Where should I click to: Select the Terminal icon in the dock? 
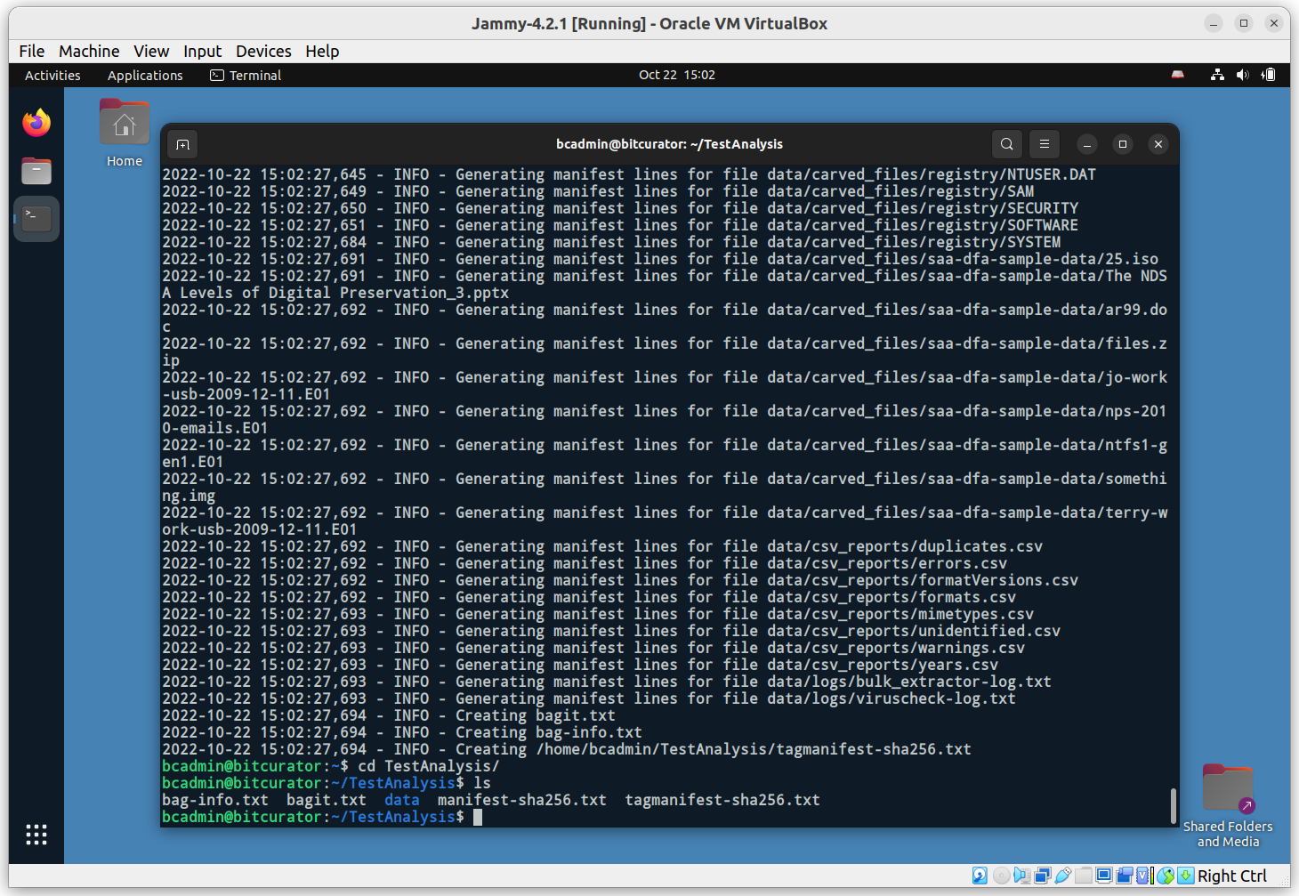coord(36,218)
